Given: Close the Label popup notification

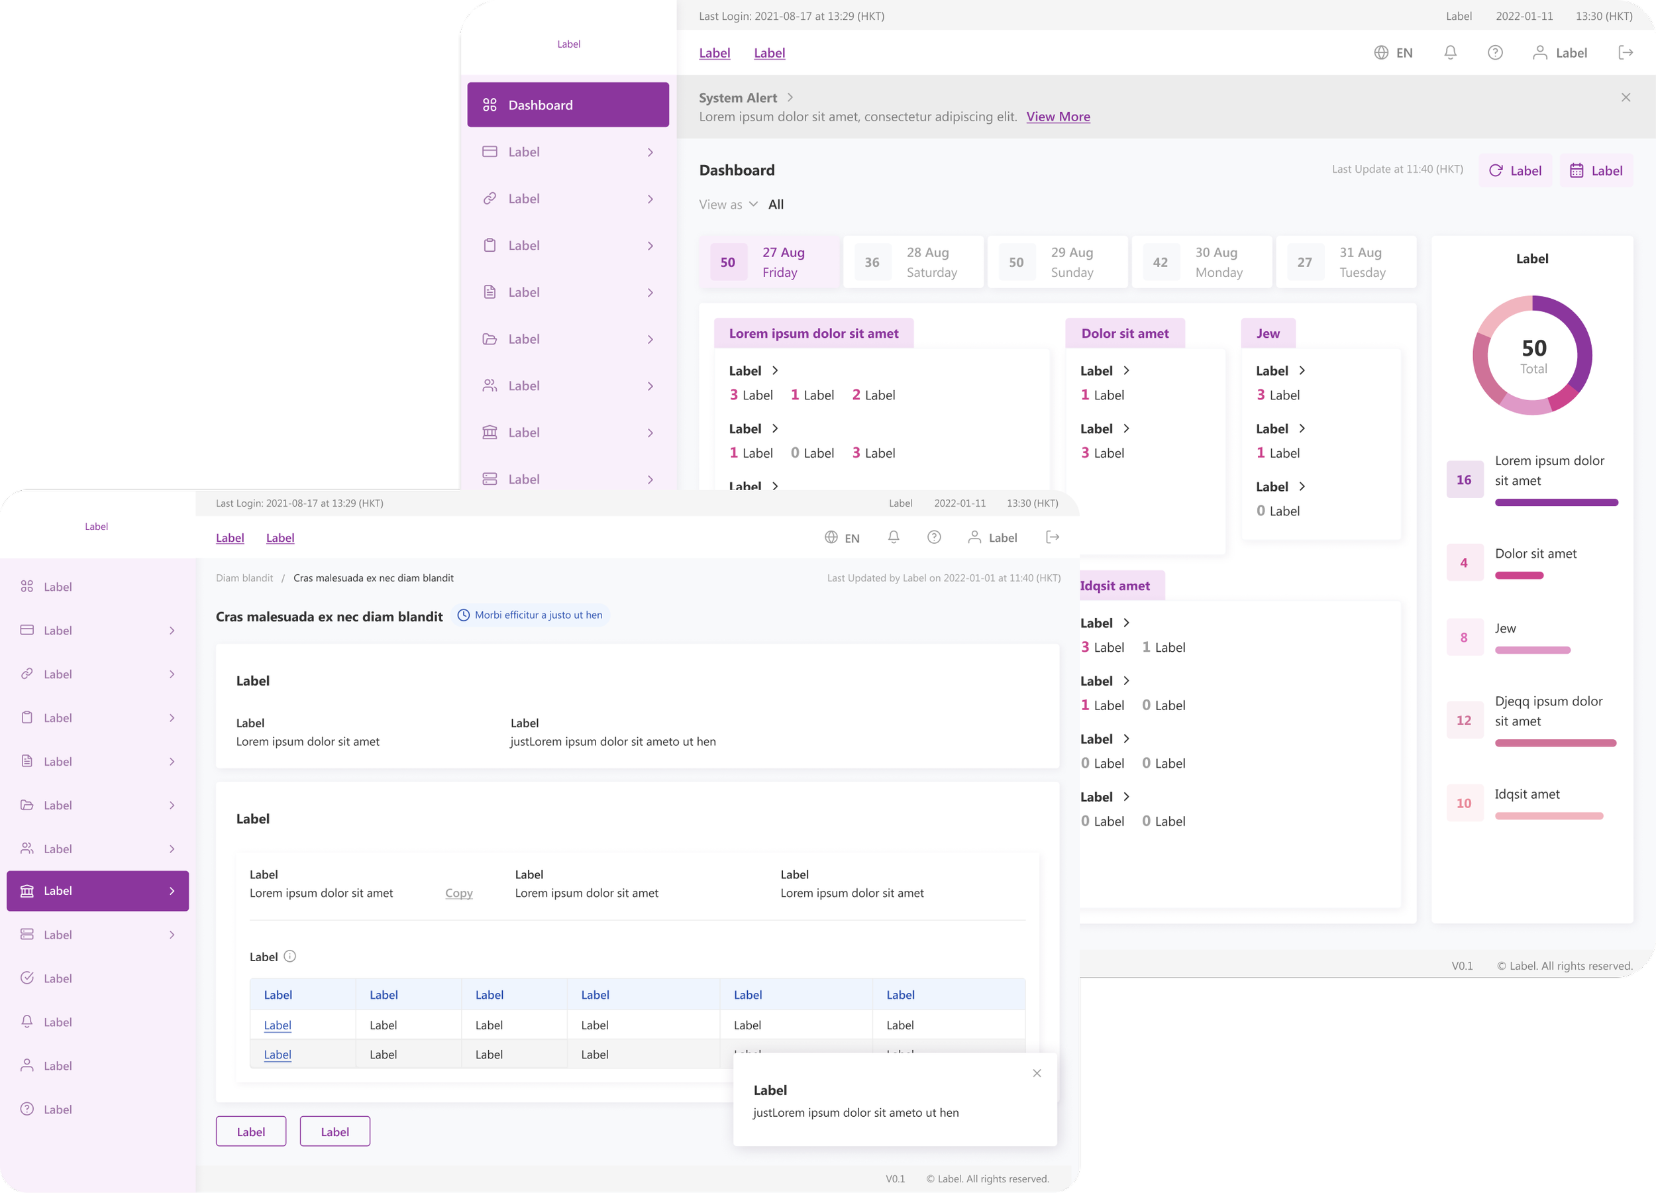Looking at the screenshot, I should click(x=1037, y=1072).
